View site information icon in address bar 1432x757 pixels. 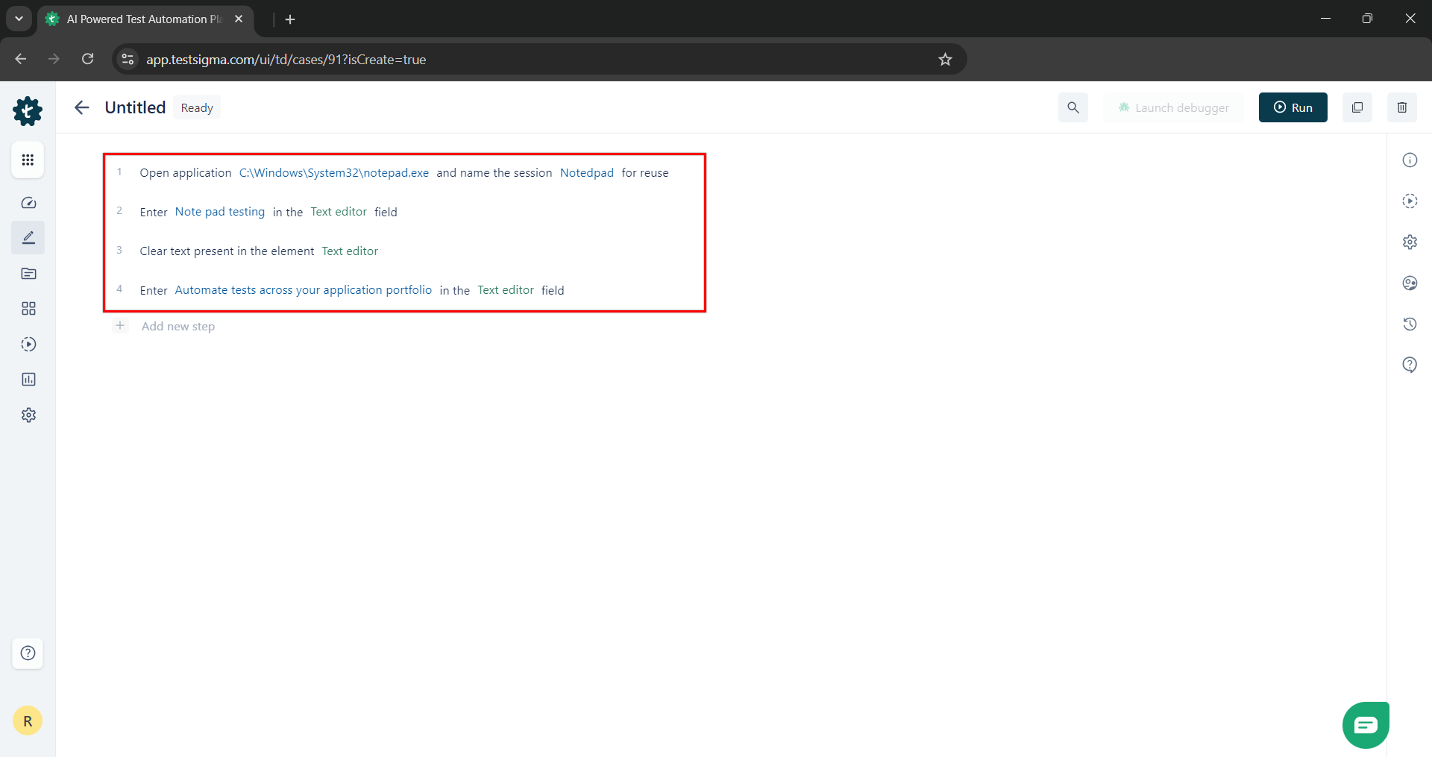[128, 59]
